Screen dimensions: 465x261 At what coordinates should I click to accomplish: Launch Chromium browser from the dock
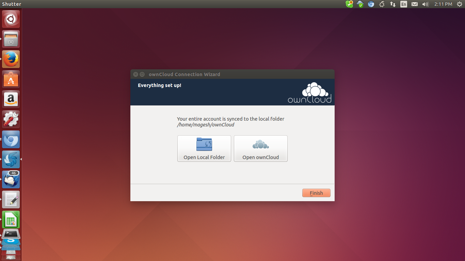[11, 139]
